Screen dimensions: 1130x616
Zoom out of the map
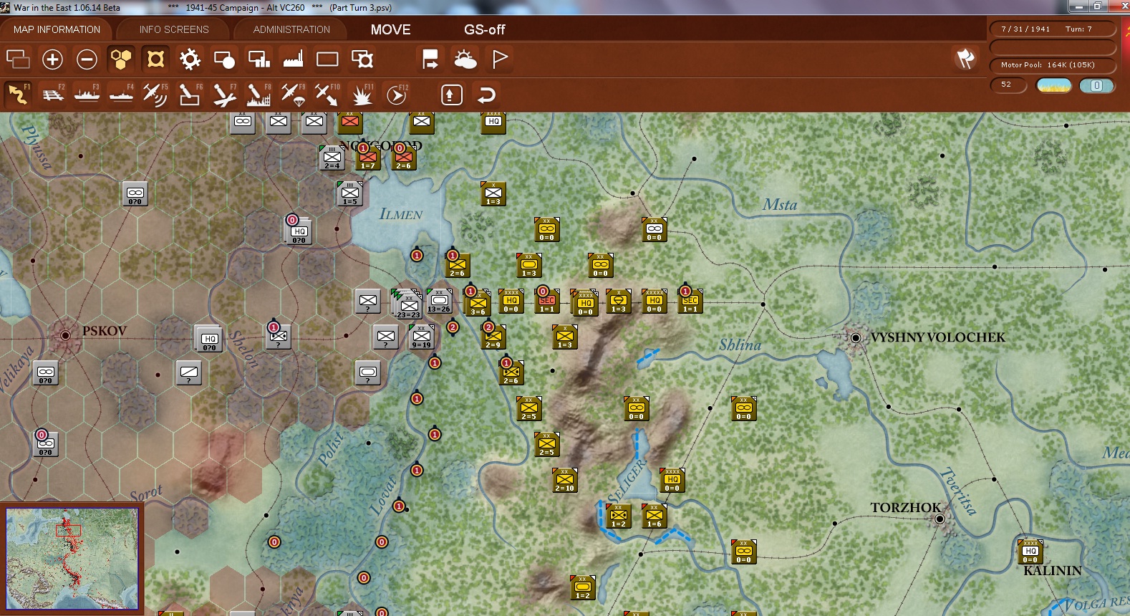pyautogui.click(x=87, y=59)
